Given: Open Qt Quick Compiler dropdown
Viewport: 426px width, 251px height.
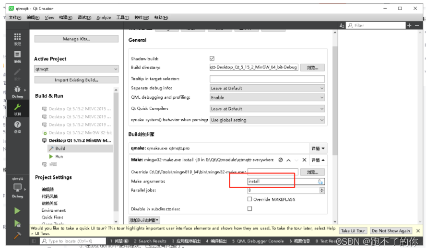Looking at the screenshot, I should [x=267, y=109].
